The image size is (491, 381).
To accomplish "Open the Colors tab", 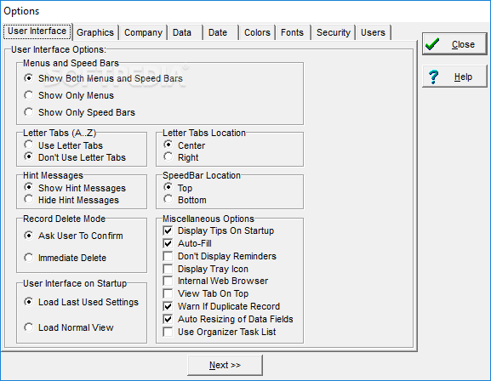I will 257,32.
